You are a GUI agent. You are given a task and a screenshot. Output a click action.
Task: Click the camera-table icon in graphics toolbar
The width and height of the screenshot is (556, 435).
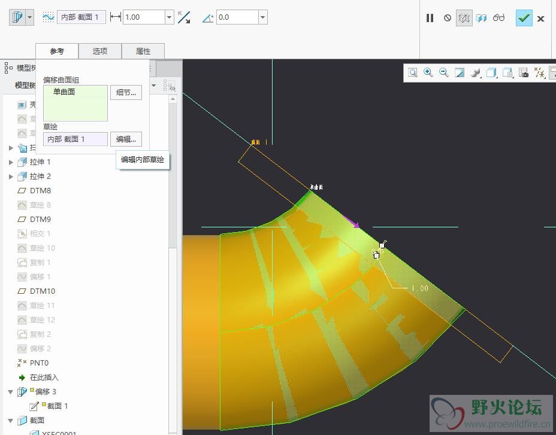coord(524,73)
